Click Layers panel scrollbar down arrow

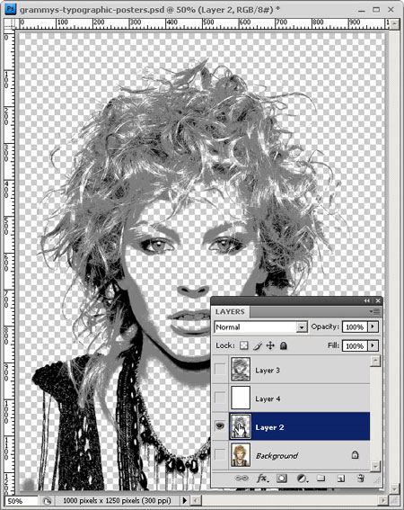[375, 466]
